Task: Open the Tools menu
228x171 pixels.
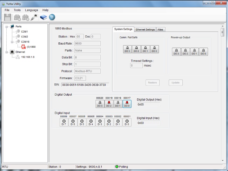Action: coord(17,10)
